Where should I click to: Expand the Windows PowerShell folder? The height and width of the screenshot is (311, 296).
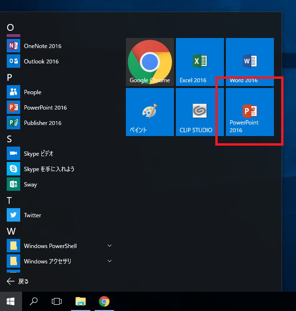click(x=110, y=246)
